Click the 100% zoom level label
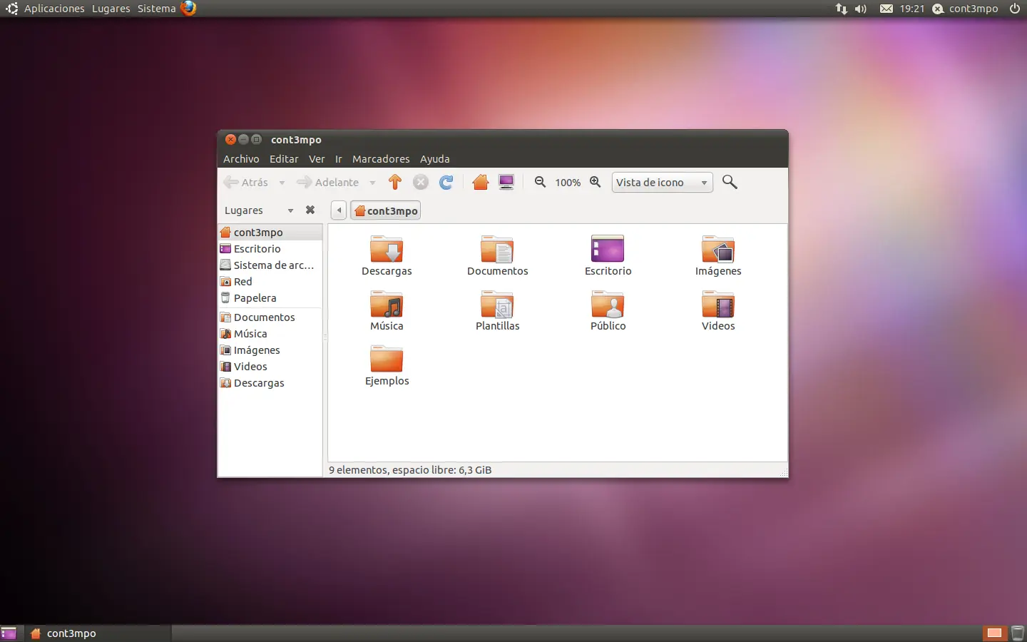Viewport: 1027px width, 642px height. 568,183
